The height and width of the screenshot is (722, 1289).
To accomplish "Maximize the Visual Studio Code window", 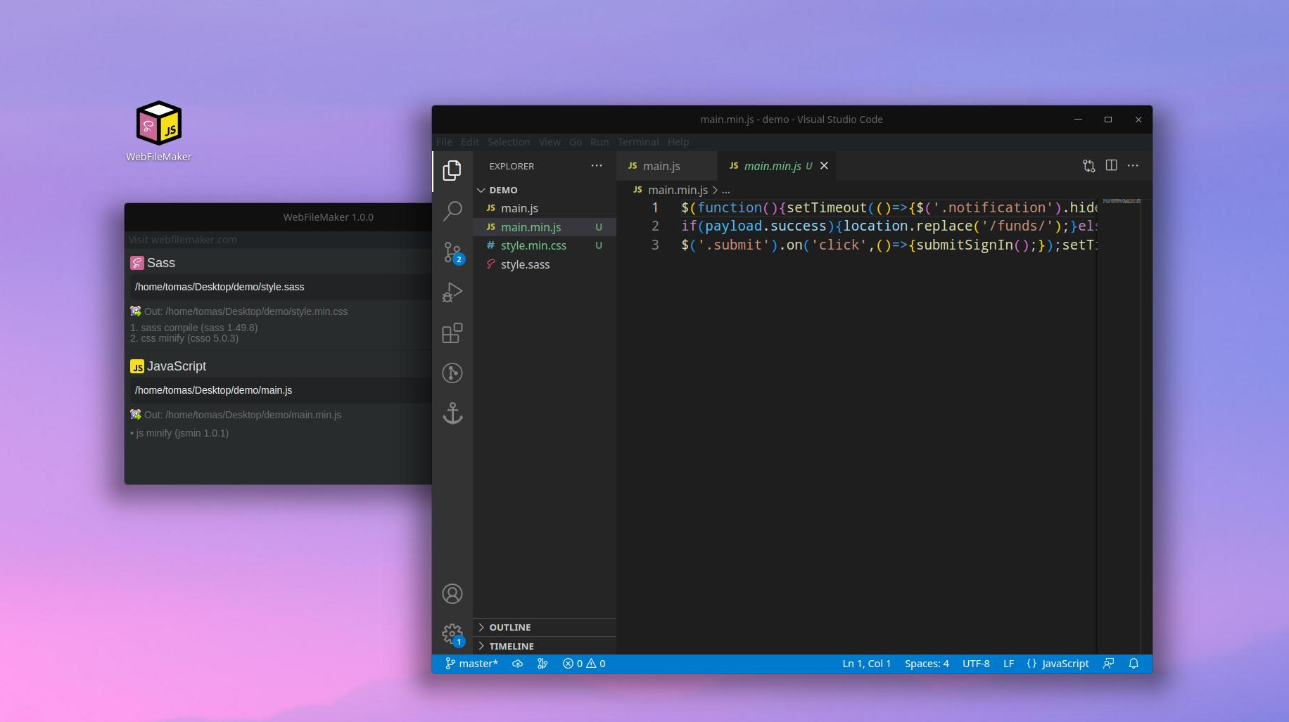I will click(1108, 120).
